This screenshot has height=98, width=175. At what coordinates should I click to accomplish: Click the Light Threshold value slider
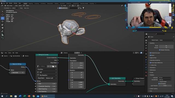click(165, 86)
